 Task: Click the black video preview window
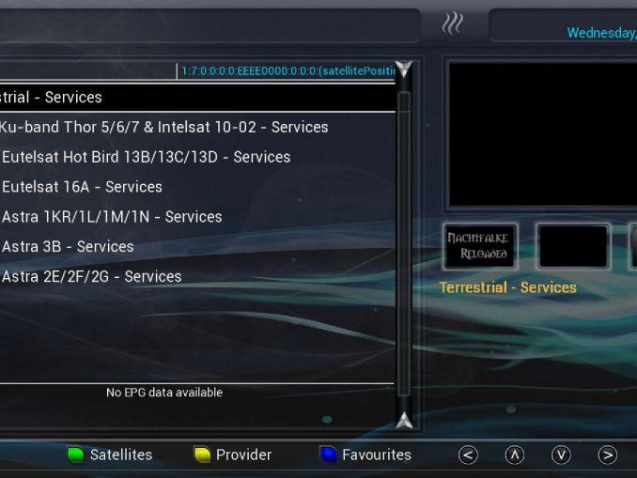point(543,134)
